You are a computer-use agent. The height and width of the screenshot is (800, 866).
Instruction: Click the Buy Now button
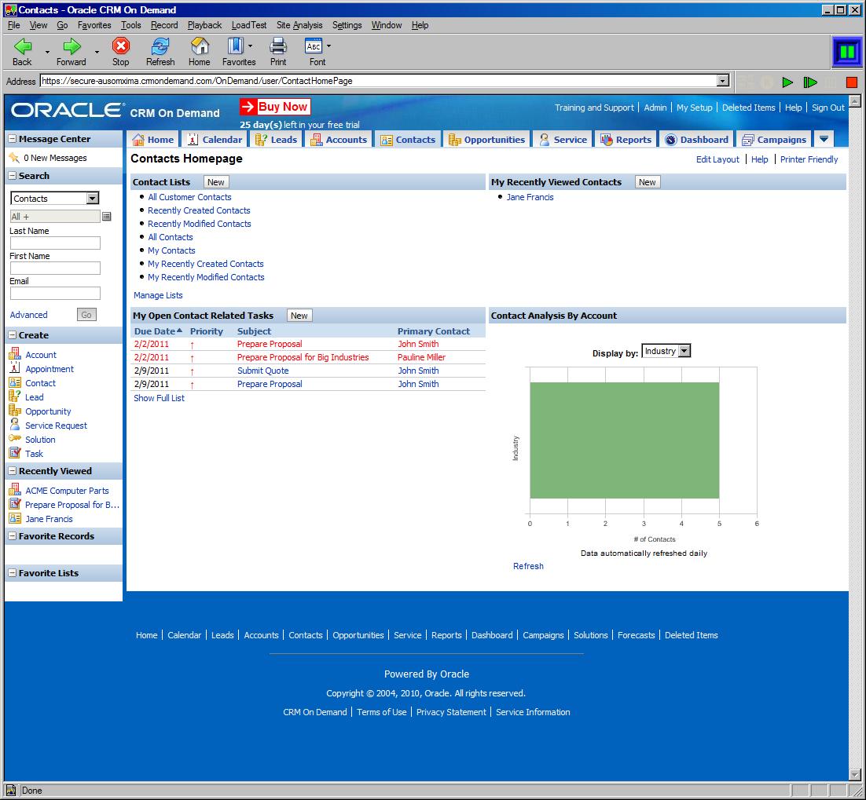pos(275,107)
